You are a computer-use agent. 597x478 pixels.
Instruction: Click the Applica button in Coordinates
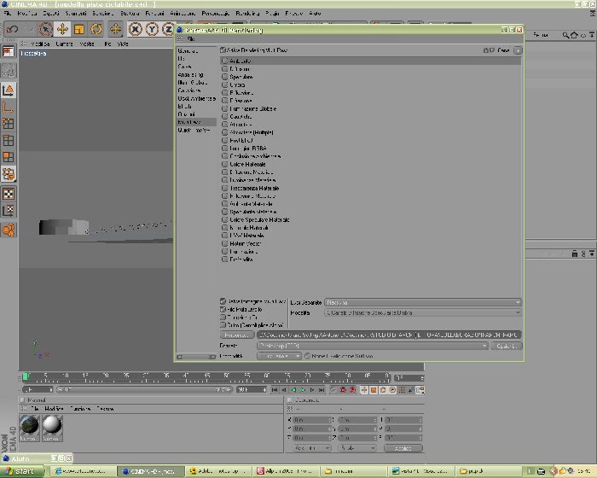403,448
